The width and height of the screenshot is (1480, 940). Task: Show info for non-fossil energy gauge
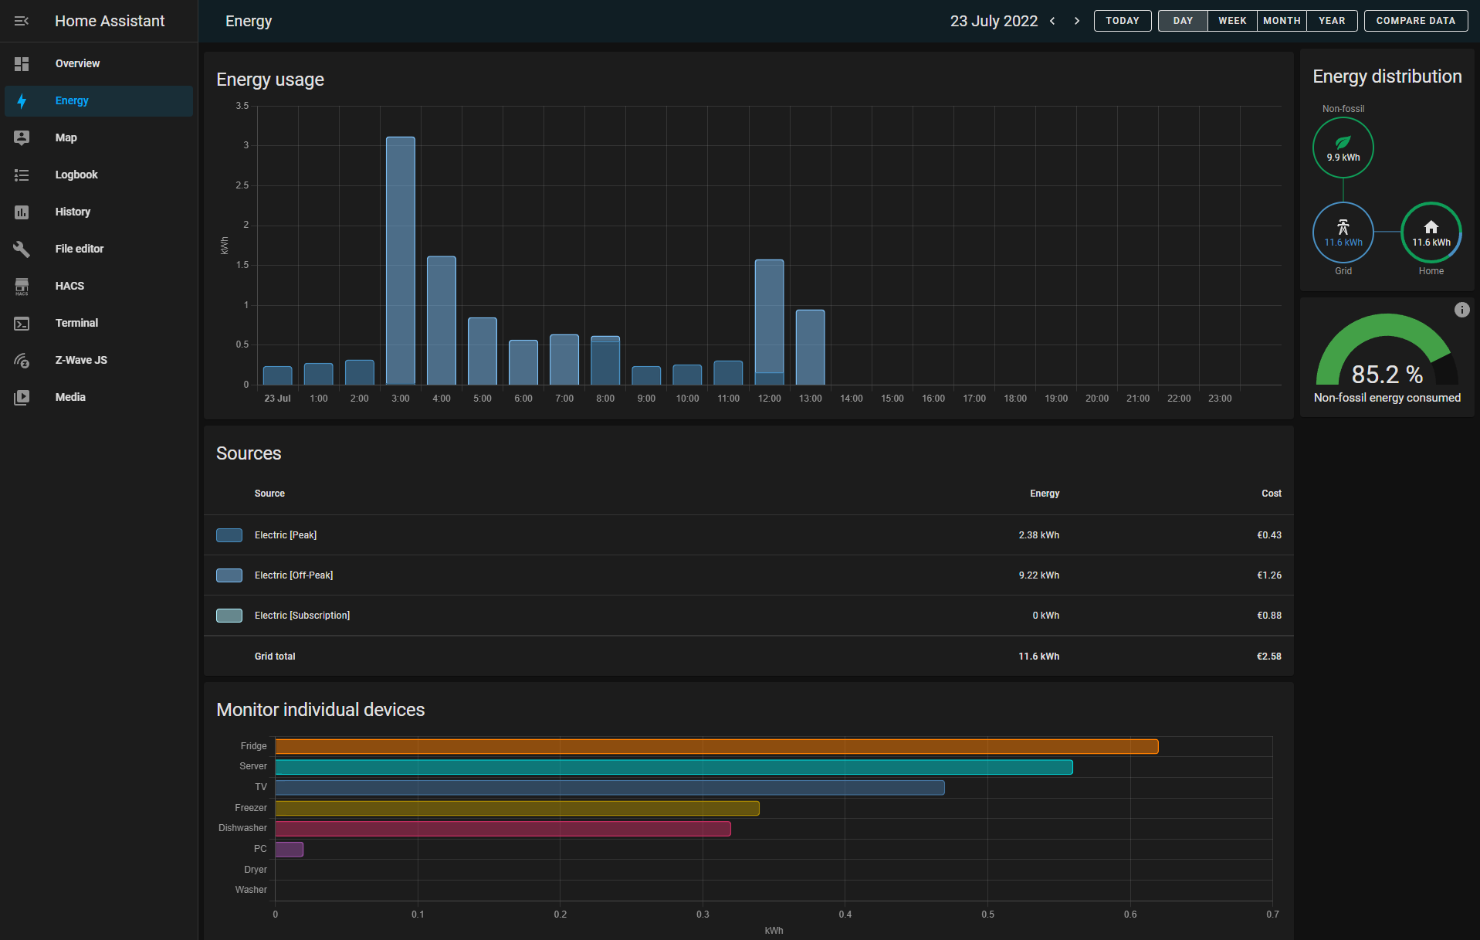click(x=1462, y=310)
